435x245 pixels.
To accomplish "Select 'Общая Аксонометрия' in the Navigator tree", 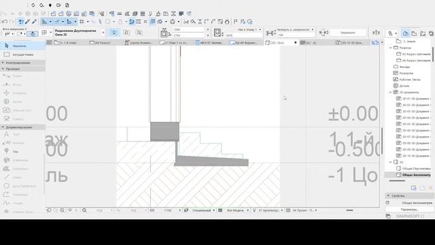I will coord(416,175).
